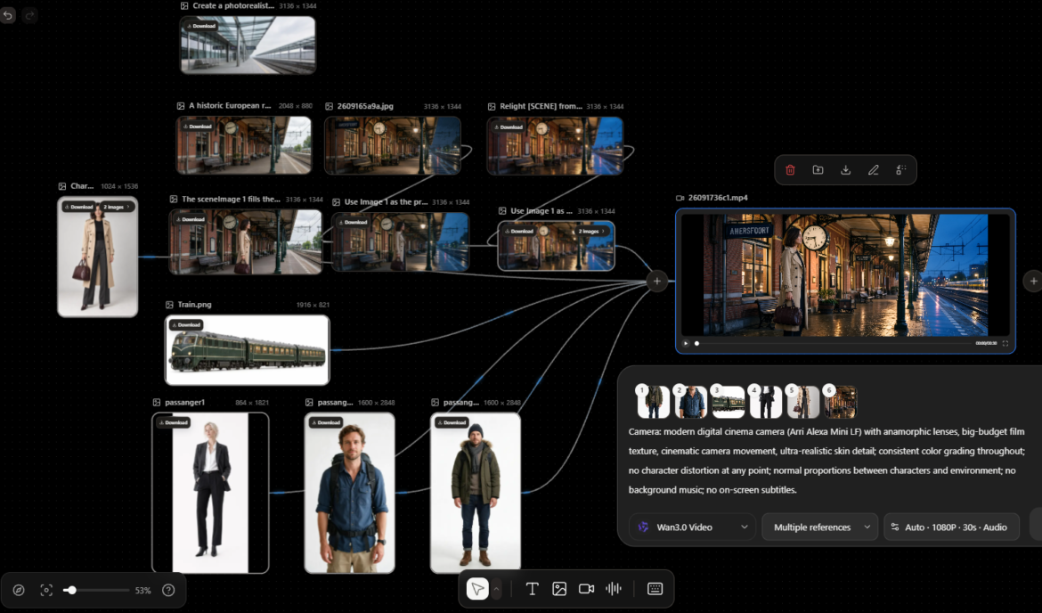Click the 53% zoom level text
The height and width of the screenshot is (613, 1042).
tap(142, 590)
